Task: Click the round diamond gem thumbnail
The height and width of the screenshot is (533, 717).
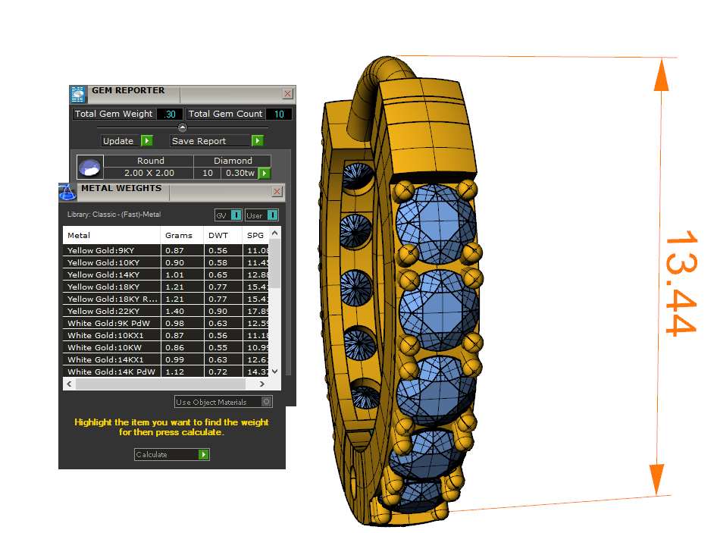Action: tap(90, 167)
